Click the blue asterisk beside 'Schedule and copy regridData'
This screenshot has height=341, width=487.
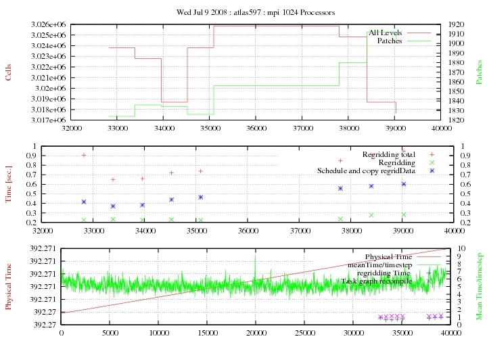coord(432,170)
